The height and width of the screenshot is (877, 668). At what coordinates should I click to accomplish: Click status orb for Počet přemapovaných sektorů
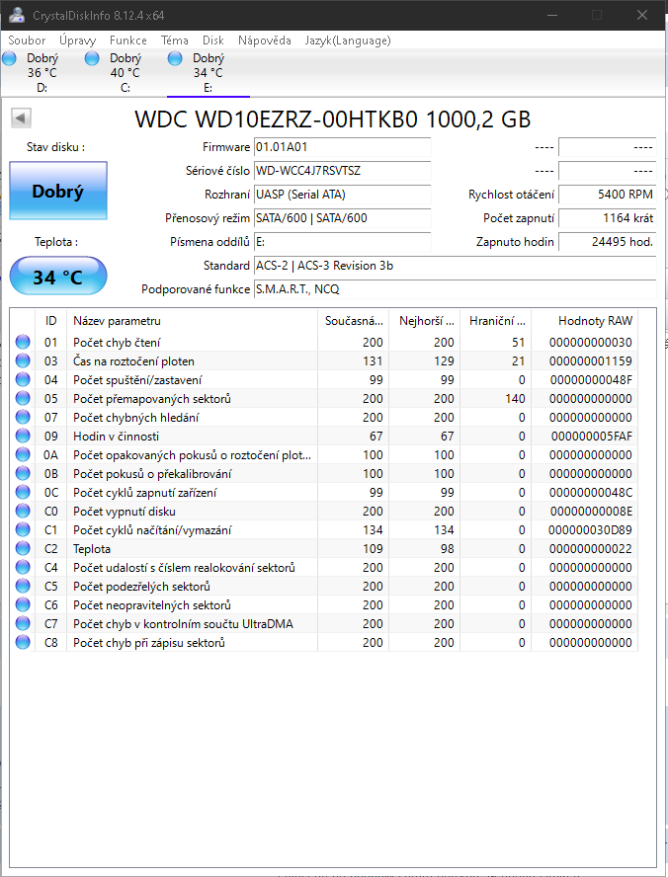(x=23, y=398)
